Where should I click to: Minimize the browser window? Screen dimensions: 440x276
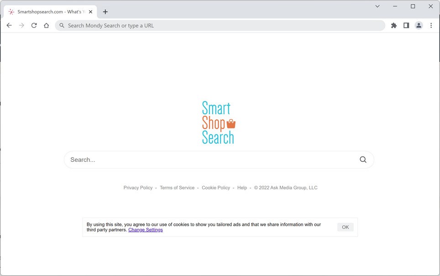tap(395, 6)
